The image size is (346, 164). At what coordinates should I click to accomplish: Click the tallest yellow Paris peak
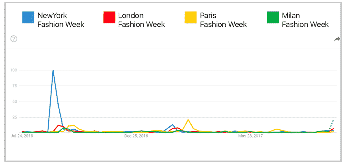(x=188, y=120)
